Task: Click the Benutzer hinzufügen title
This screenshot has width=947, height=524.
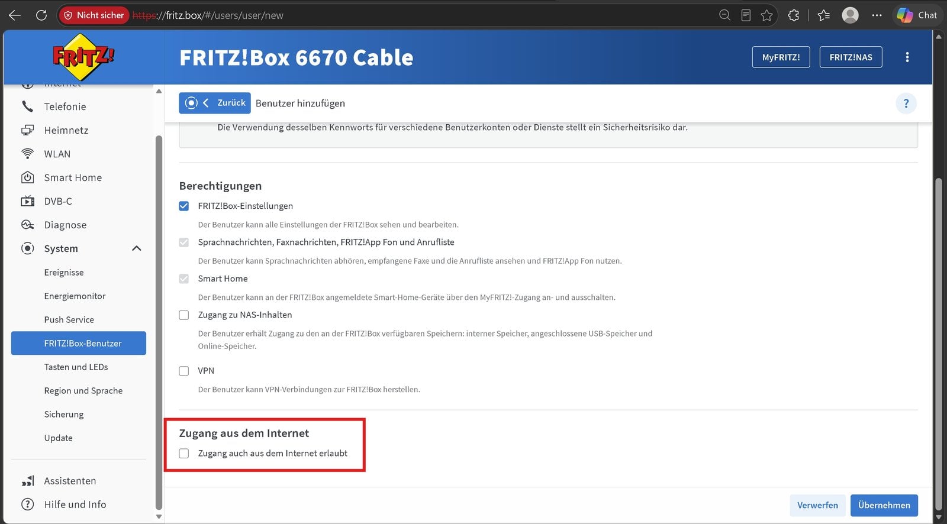Action: pyautogui.click(x=300, y=103)
